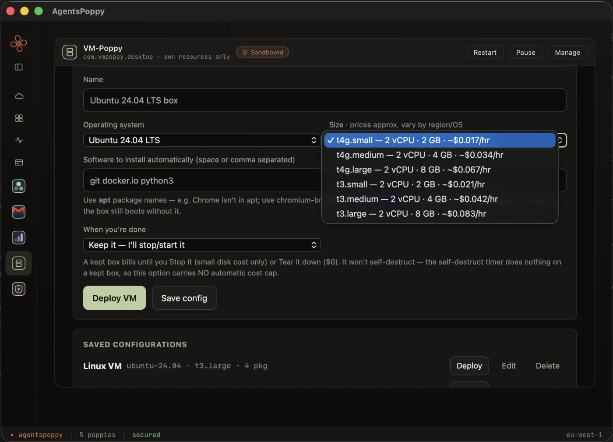Open the card icon in the sidebar
The height and width of the screenshot is (442, 613).
coord(19,163)
